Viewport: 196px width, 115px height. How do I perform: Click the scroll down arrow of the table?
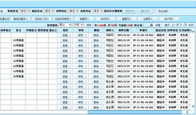point(193,106)
